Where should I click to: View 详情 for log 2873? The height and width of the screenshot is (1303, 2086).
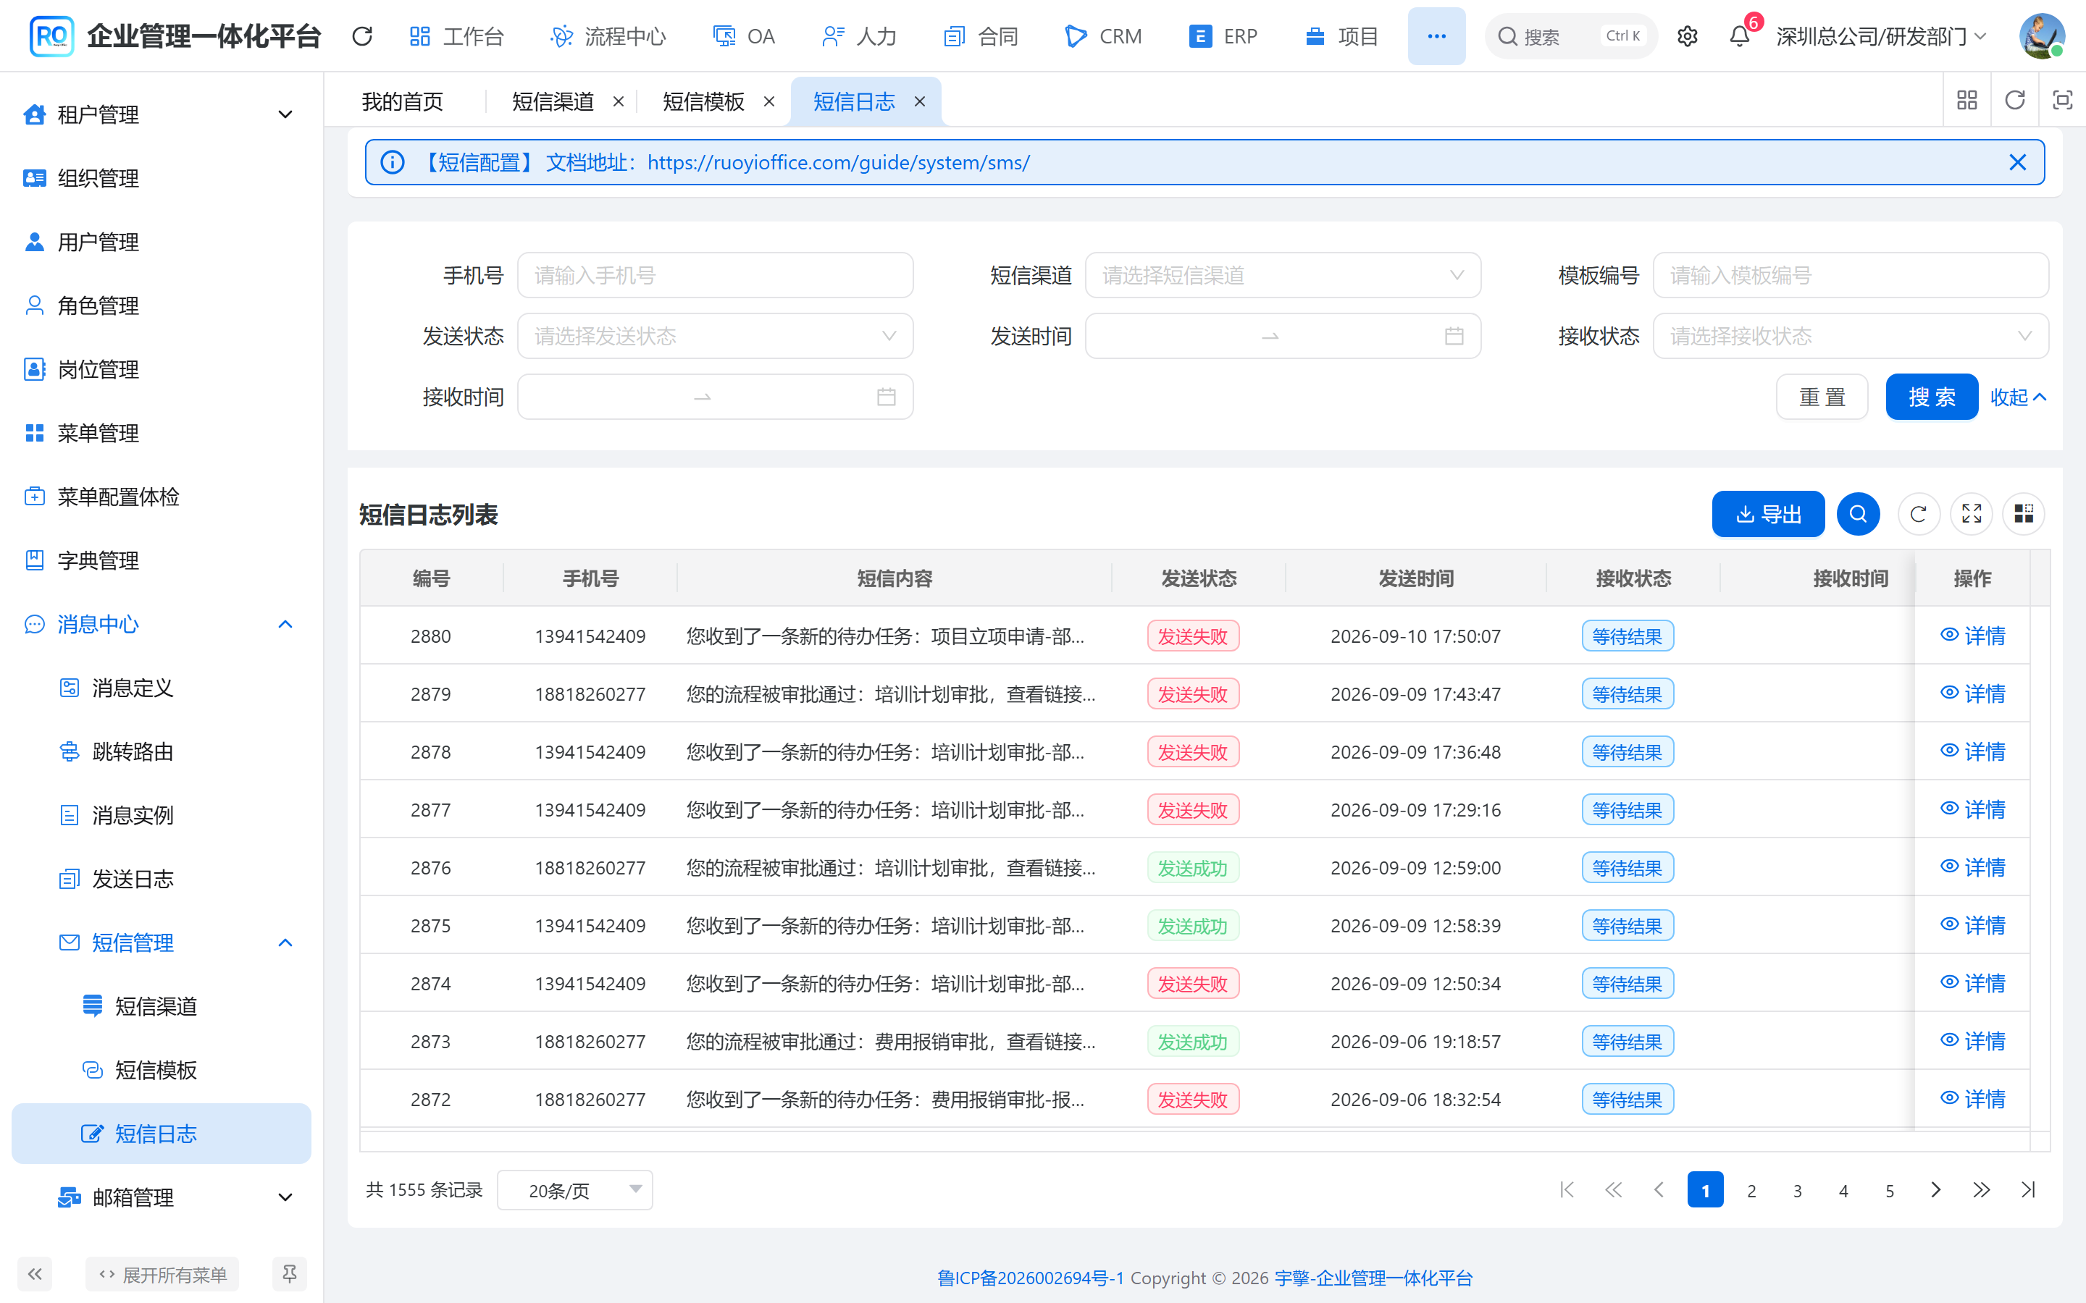click(x=1972, y=1041)
